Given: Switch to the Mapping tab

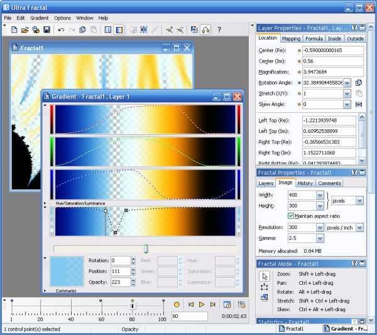Looking at the screenshot, I should click(x=291, y=38).
